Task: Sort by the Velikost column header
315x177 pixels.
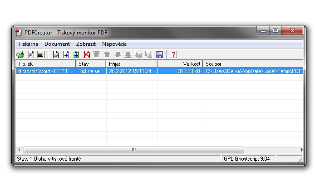Action: pos(180,64)
